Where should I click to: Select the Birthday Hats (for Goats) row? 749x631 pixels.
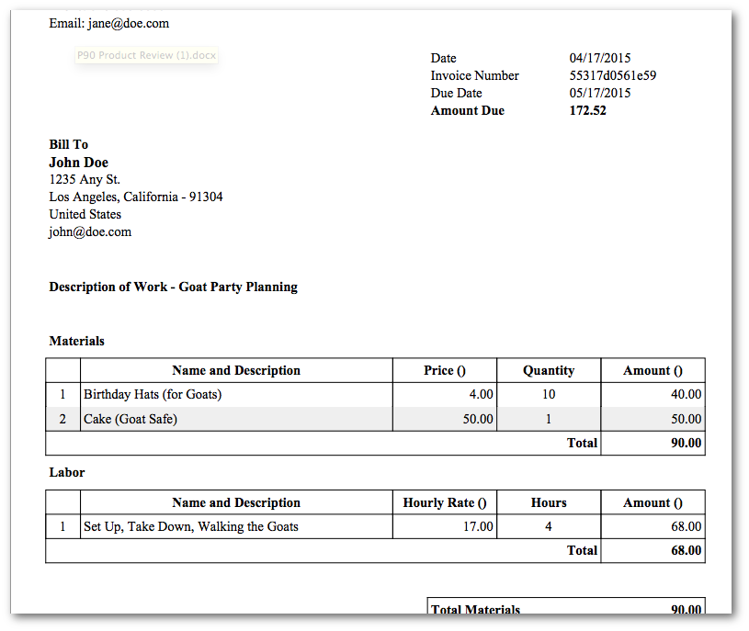click(x=153, y=395)
